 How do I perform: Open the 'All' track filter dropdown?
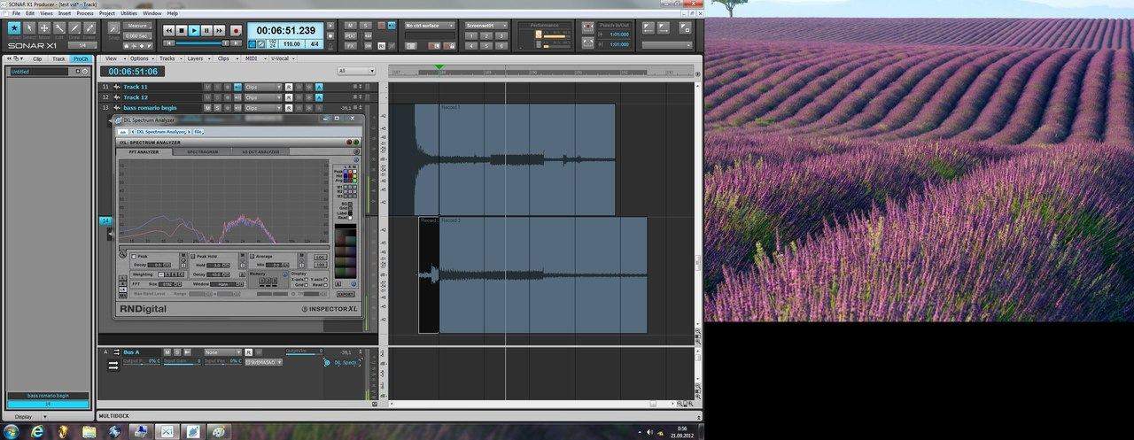click(355, 71)
